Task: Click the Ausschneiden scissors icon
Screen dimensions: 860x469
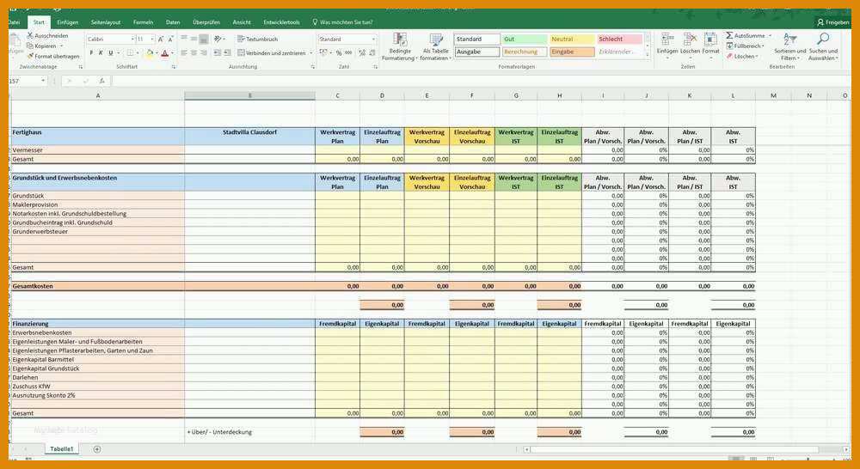Action: pos(30,35)
